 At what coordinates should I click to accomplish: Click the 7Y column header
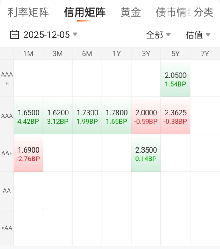[x=205, y=54]
